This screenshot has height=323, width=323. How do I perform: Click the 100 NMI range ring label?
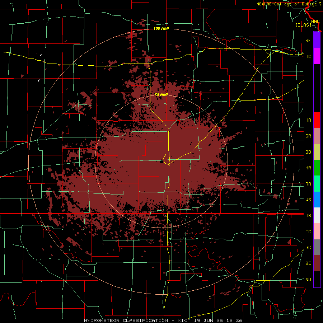pos(161,28)
